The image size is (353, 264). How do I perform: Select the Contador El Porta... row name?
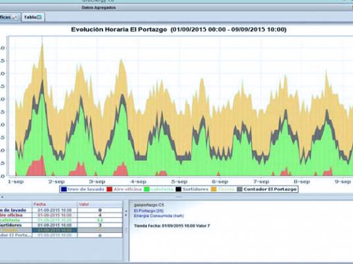point(16,235)
